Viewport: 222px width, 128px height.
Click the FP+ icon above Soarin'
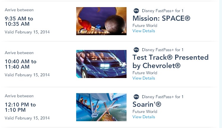136,97
